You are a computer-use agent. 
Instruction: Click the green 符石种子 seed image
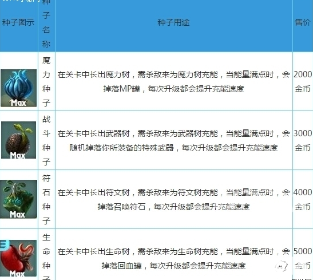click(x=18, y=199)
